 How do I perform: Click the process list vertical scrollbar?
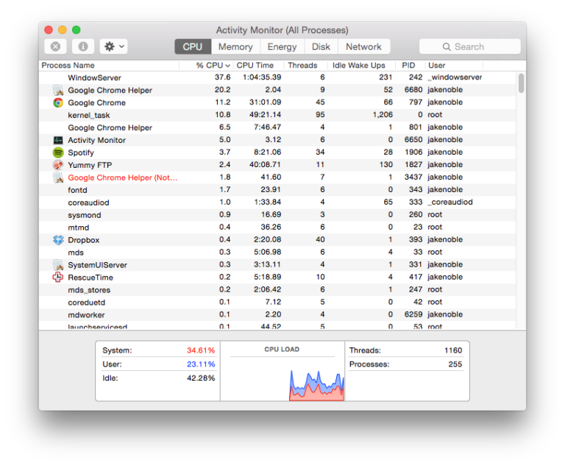coord(521,83)
